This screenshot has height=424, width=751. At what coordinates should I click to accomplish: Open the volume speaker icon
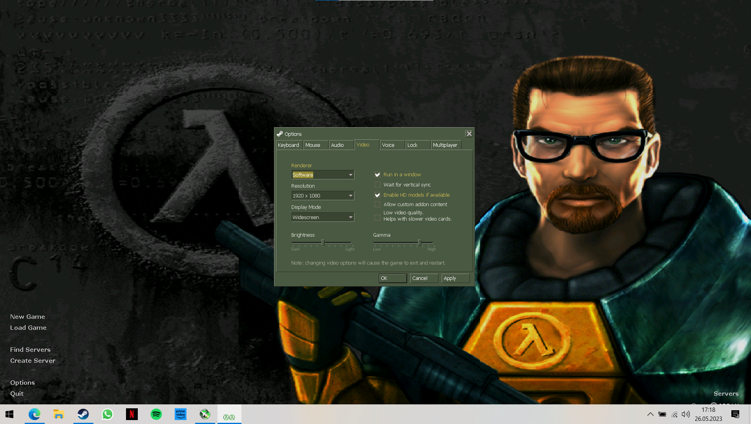(x=686, y=414)
